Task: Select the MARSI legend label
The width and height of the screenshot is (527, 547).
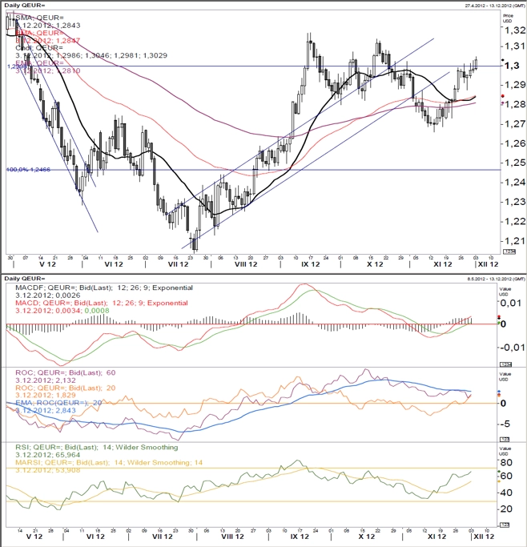Action: pos(109,463)
